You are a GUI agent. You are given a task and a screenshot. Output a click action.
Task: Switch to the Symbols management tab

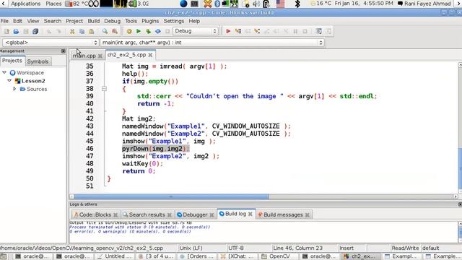point(38,61)
